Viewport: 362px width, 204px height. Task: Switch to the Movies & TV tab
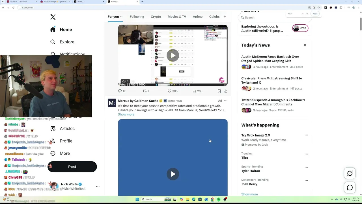(x=177, y=17)
